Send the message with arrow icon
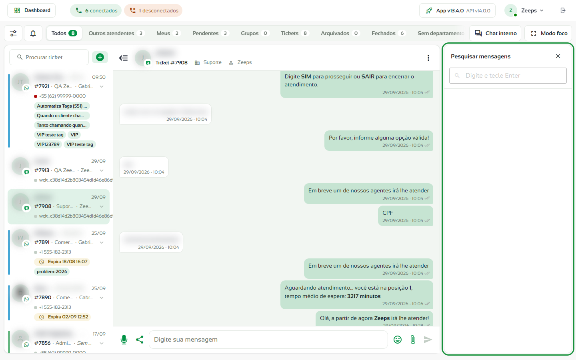Screen dimensions: 576x360 point(428,340)
